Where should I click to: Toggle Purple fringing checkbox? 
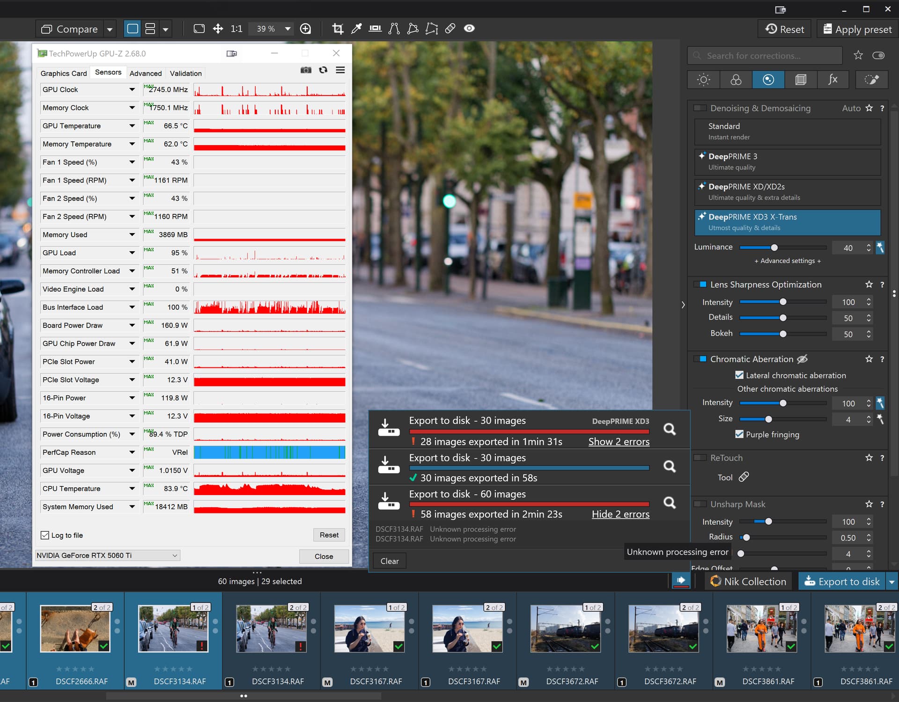point(739,434)
